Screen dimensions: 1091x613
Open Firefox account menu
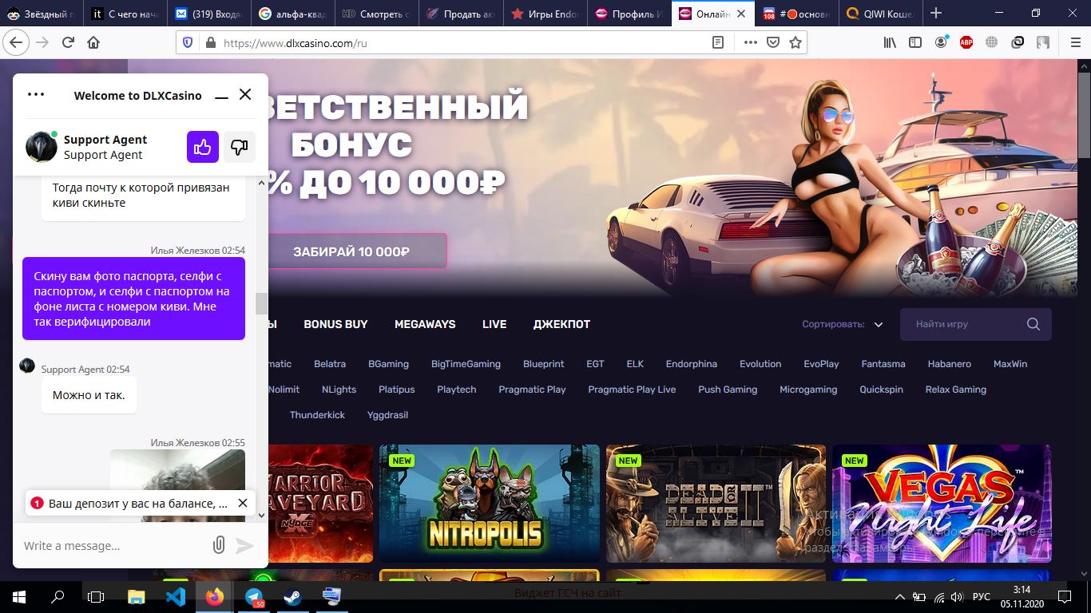point(941,42)
